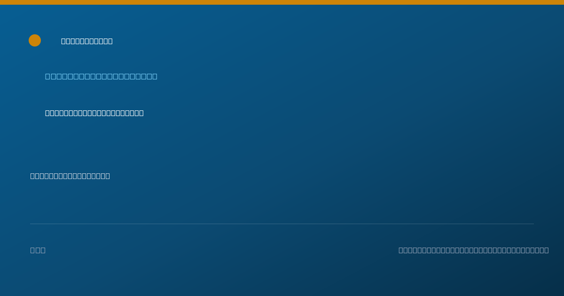Screen dimensions: 564x296
Task: Click the short footer label at bottom left
Action: 38,250
